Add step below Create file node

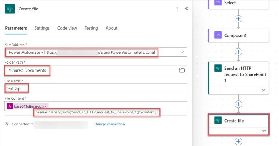pyautogui.click(x=238, y=141)
